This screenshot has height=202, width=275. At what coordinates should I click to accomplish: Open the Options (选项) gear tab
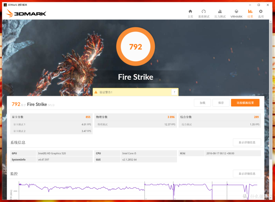point(261,14)
